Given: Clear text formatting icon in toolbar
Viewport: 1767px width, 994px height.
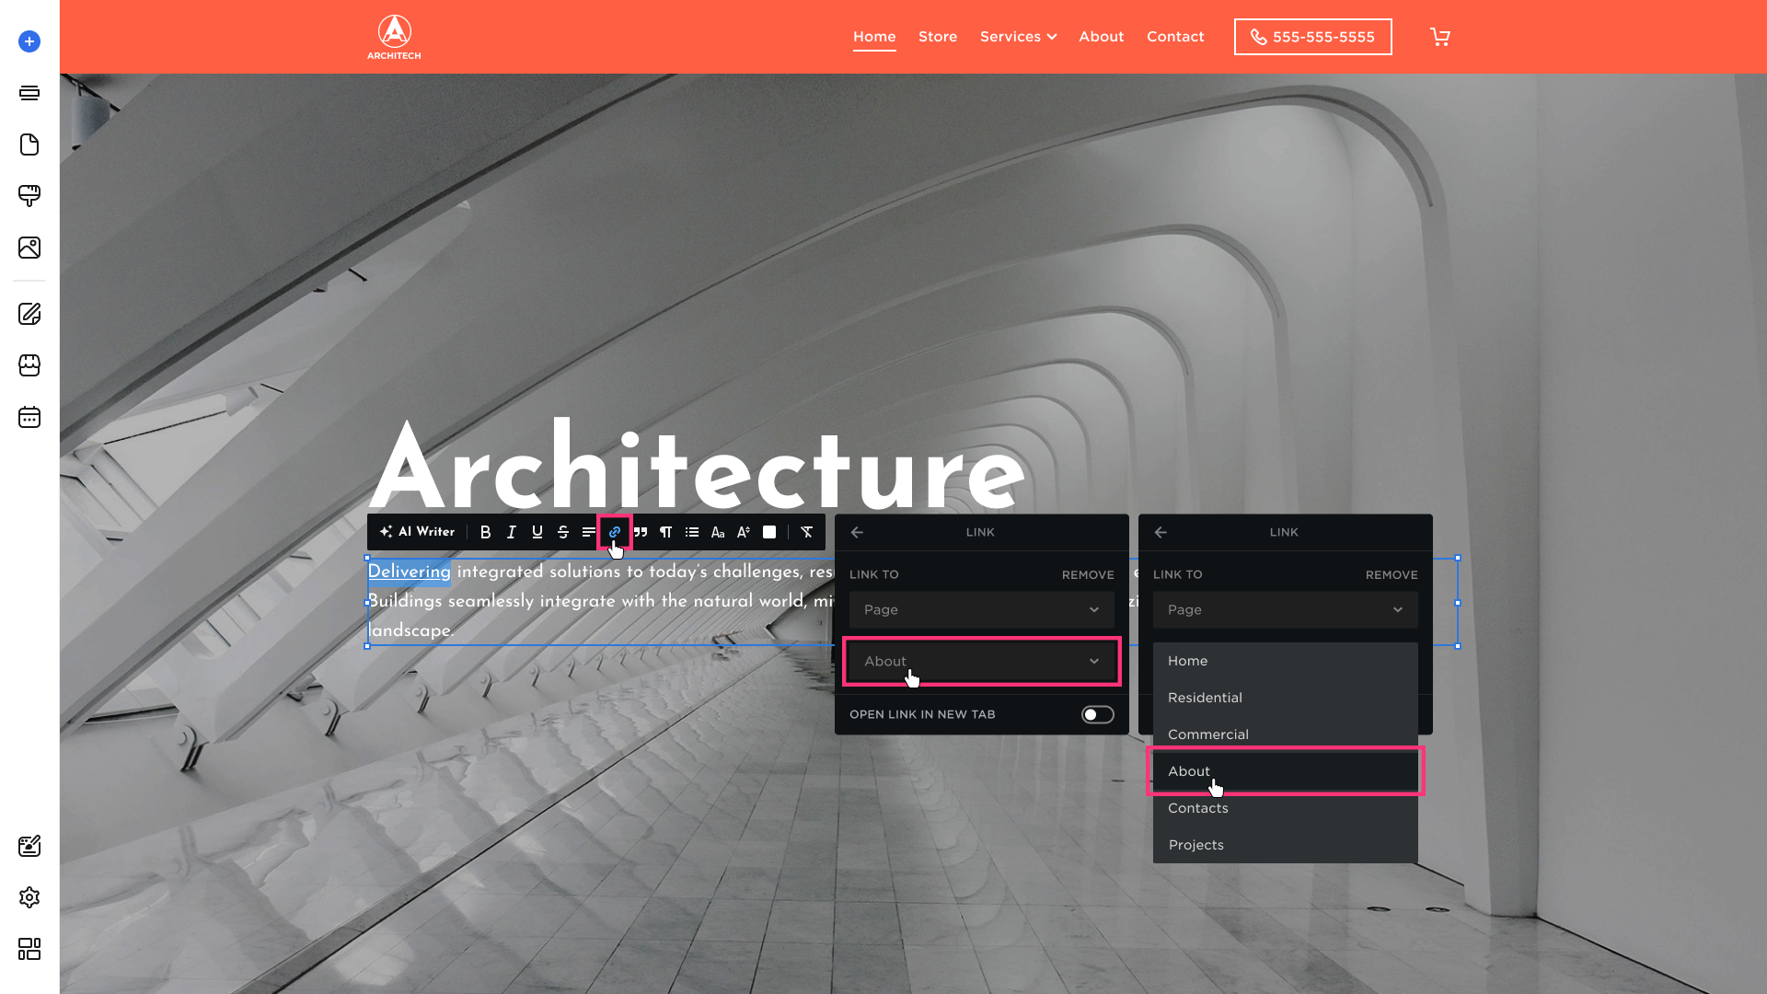Looking at the screenshot, I should 806,532.
